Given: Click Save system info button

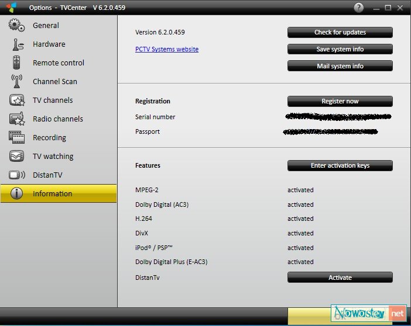Looking at the screenshot, I should [340, 49].
